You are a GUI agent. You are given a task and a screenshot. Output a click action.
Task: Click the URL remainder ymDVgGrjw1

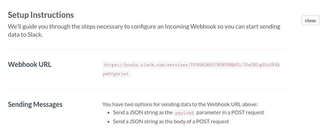[116, 74]
